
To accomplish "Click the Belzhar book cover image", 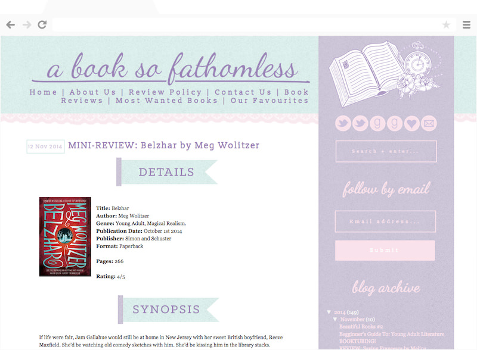I will pos(65,237).
